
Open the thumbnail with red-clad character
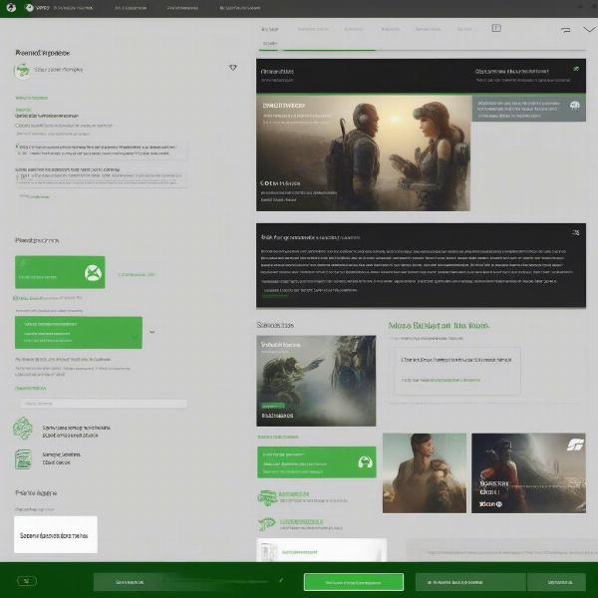click(x=528, y=472)
